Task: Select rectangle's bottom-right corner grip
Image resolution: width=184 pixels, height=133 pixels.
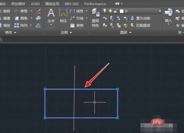Action: coord(117,118)
